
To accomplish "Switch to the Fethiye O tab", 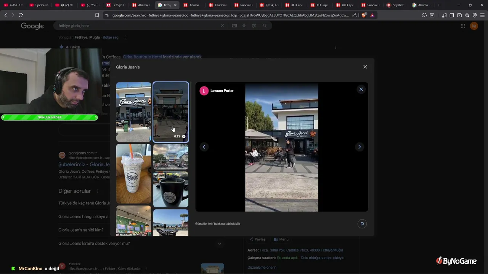I will [x=116, y=5].
